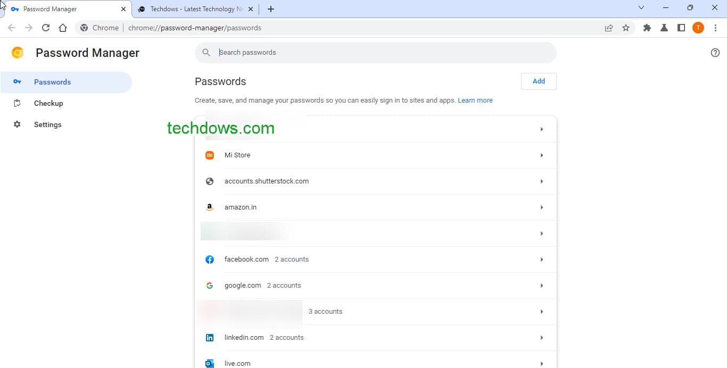Share this page icon in address bar

coord(609,28)
